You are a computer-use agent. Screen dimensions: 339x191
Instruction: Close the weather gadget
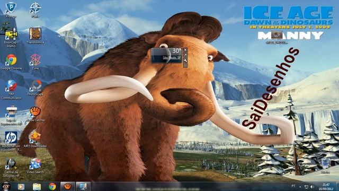tap(185, 50)
